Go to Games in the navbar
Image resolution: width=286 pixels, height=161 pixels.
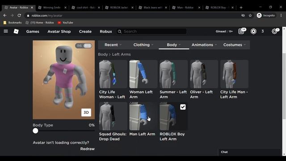pyautogui.click(x=33, y=31)
